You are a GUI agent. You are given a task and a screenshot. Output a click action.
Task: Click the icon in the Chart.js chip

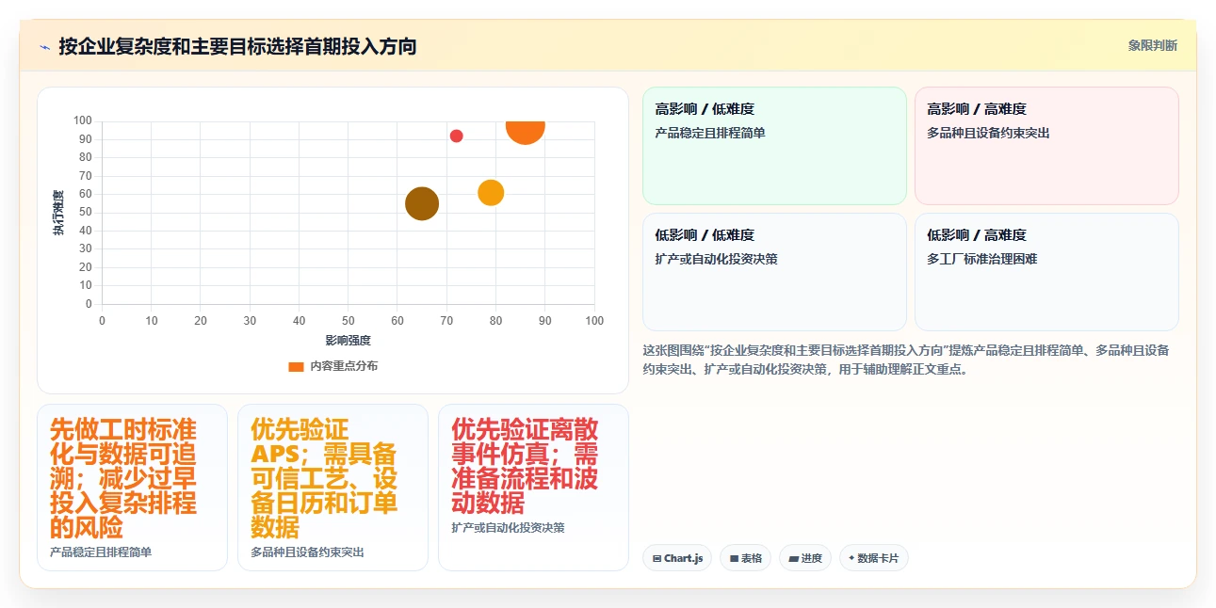[x=657, y=558]
